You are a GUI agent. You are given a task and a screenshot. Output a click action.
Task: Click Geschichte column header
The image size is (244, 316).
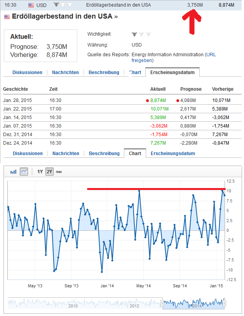click(x=16, y=89)
